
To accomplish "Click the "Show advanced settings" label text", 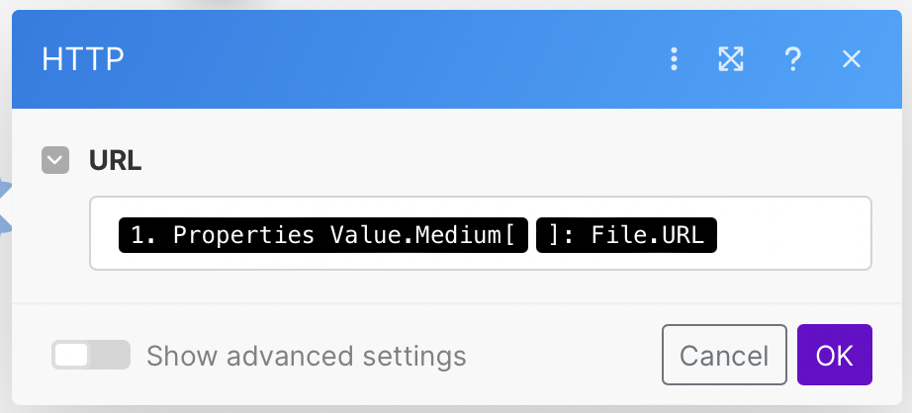I will point(306,356).
